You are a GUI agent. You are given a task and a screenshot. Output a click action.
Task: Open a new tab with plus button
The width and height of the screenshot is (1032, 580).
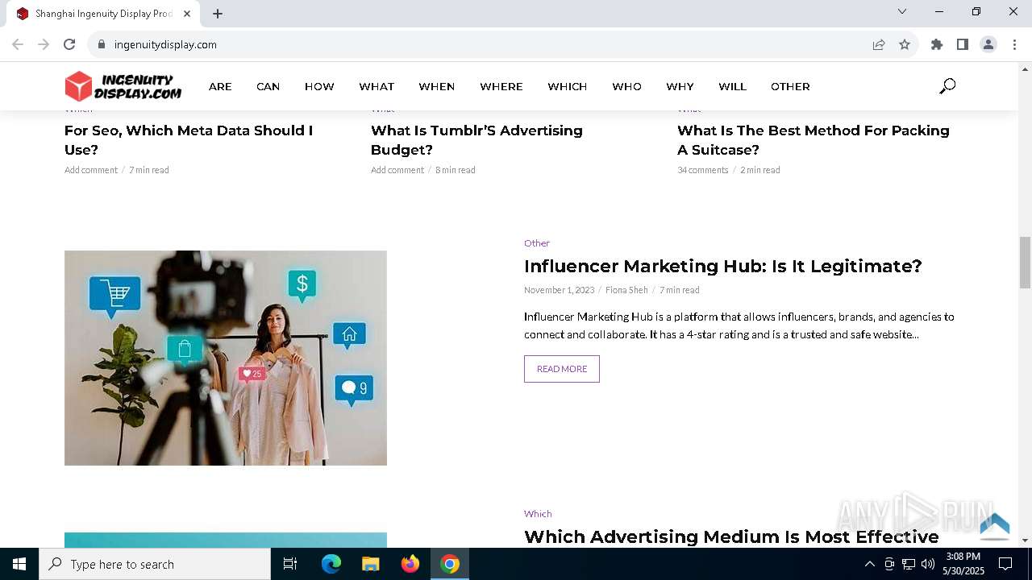[x=218, y=14]
